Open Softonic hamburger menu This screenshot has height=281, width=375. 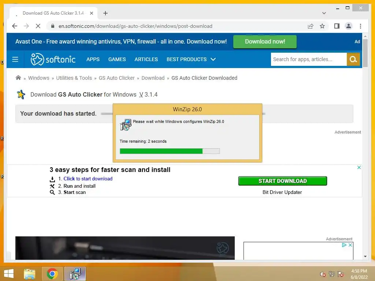pos(15,59)
